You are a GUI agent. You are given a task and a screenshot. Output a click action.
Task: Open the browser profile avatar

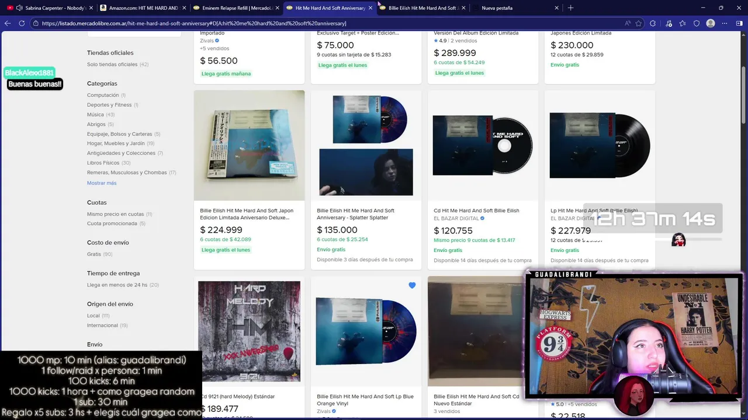tap(711, 23)
